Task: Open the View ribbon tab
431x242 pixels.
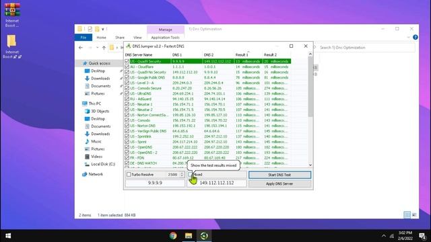Action: (x=137, y=38)
